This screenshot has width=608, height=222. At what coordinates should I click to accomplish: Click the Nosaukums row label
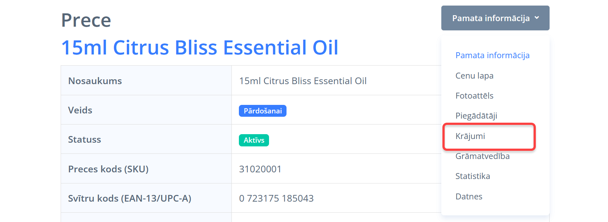coord(95,81)
